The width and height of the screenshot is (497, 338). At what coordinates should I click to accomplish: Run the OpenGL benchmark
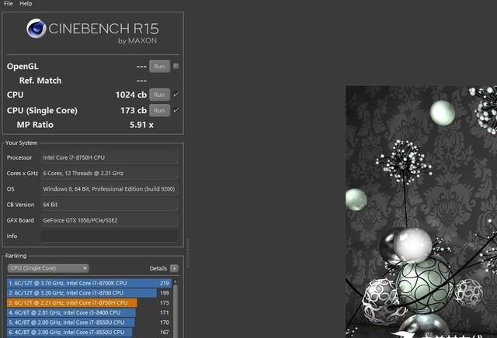click(159, 66)
